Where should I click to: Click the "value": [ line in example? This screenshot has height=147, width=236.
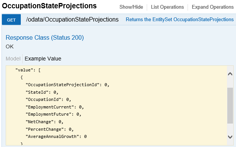28,70
